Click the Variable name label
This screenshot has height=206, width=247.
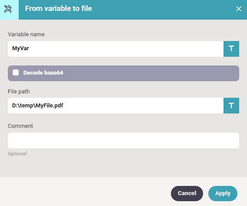26,34
